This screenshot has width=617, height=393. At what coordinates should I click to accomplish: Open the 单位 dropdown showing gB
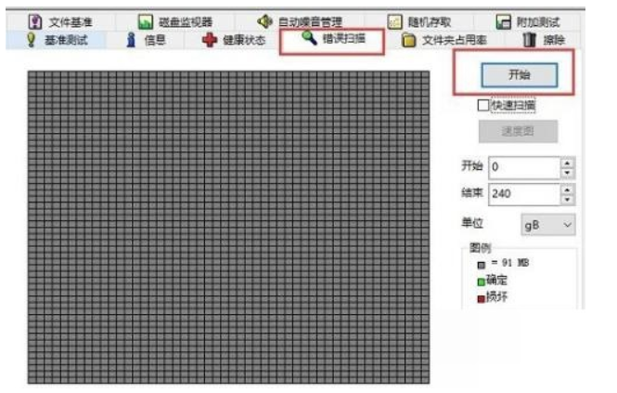548,225
